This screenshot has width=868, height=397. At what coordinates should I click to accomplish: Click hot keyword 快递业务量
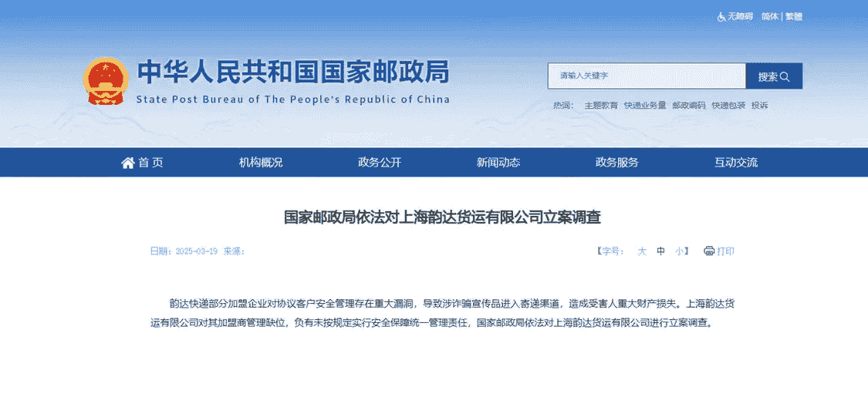[645, 106]
